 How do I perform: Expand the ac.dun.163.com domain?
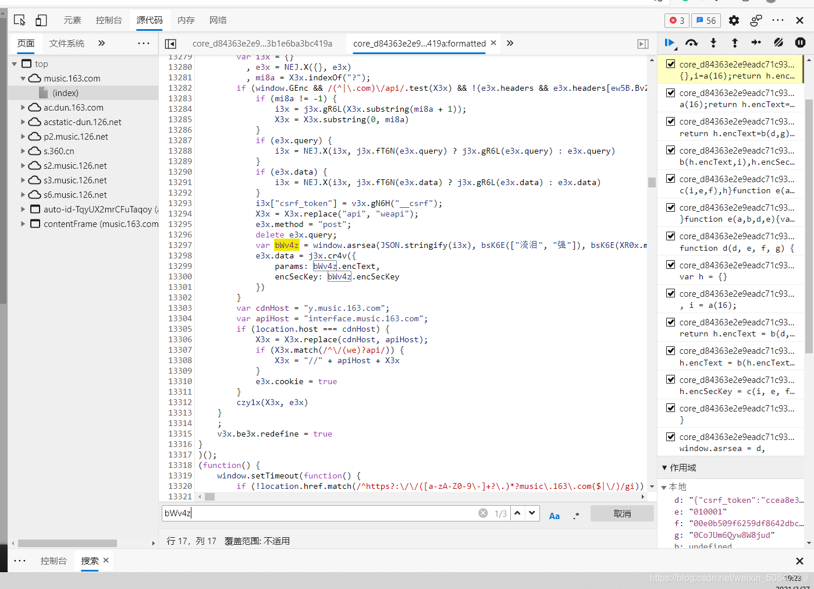coord(23,108)
